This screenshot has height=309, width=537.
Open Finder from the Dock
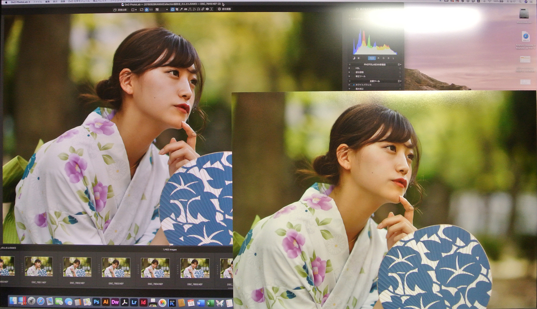pos(13,301)
